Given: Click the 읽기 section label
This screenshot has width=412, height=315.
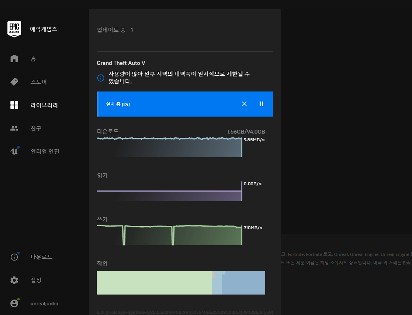Looking at the screenshot, I should click(102, 175).
